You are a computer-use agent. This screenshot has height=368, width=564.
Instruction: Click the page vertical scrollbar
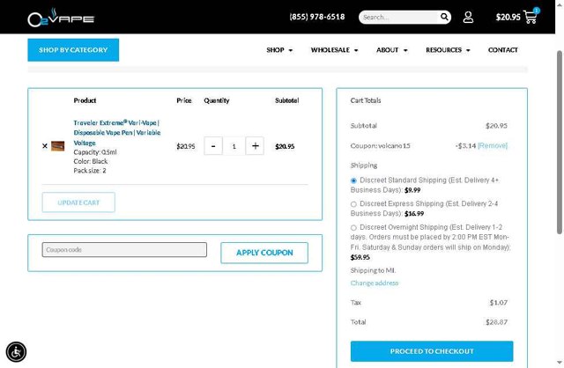[x=560, y=143]
